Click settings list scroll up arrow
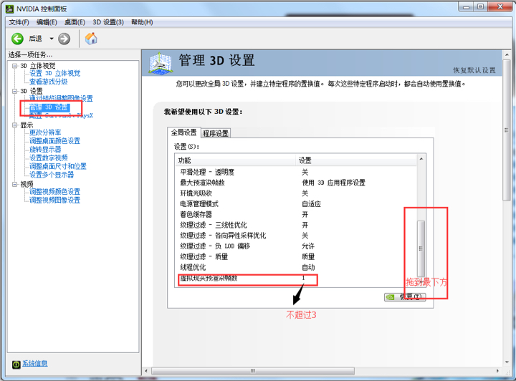The height and width of the screenshot is (381, 516). click(x=421, y=159)
